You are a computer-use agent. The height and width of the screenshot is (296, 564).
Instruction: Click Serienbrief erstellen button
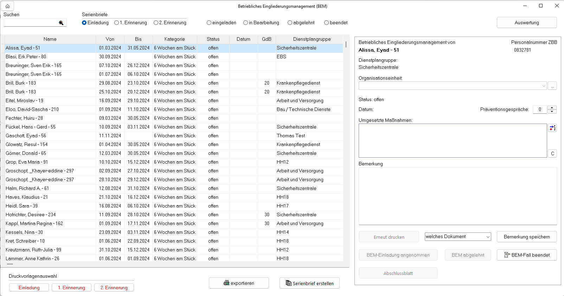[309, 283]
